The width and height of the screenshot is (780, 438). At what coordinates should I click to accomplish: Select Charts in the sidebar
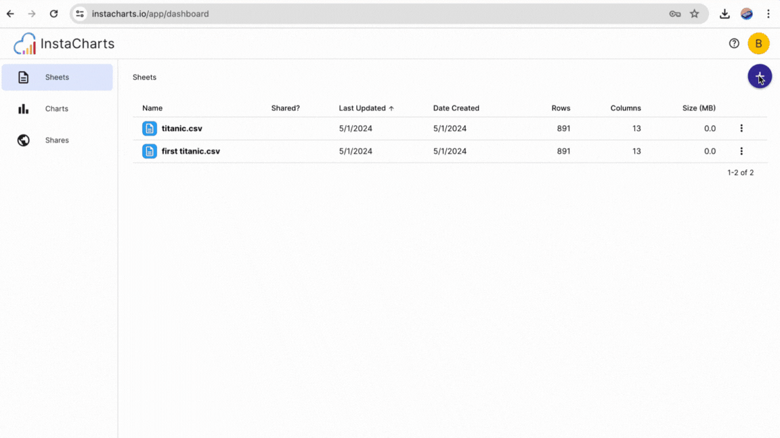coord(57,109)
